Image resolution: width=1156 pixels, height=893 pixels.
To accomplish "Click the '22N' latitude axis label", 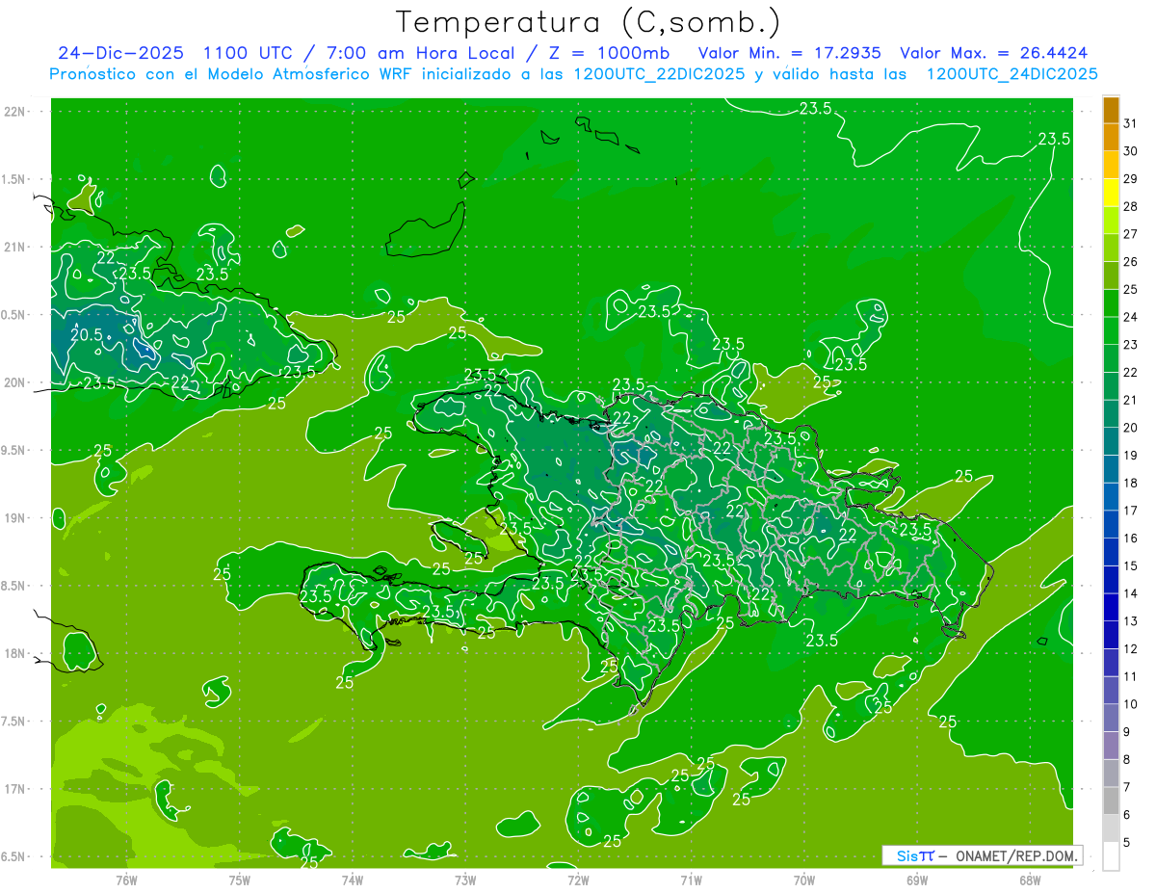I will pos(13,112).
